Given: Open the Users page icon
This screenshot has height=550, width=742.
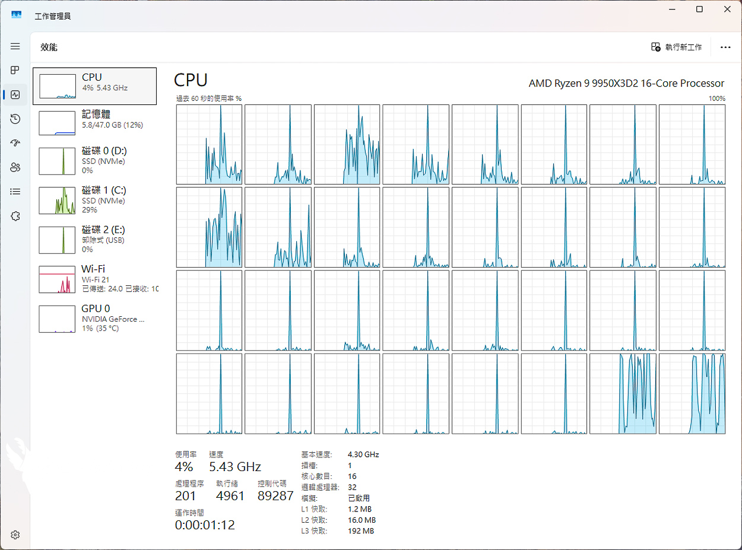Looking at the screenshot, I should (x=15, y=167).
